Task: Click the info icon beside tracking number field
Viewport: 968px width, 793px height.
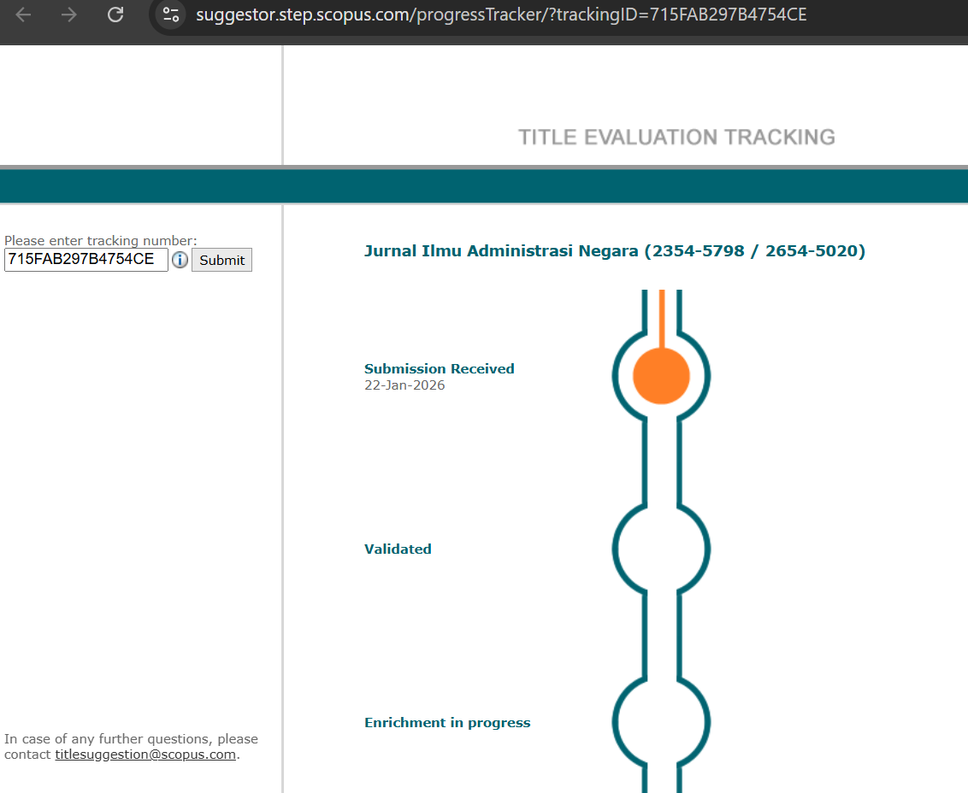Action: pyautogui.click(x=180, y=260)
